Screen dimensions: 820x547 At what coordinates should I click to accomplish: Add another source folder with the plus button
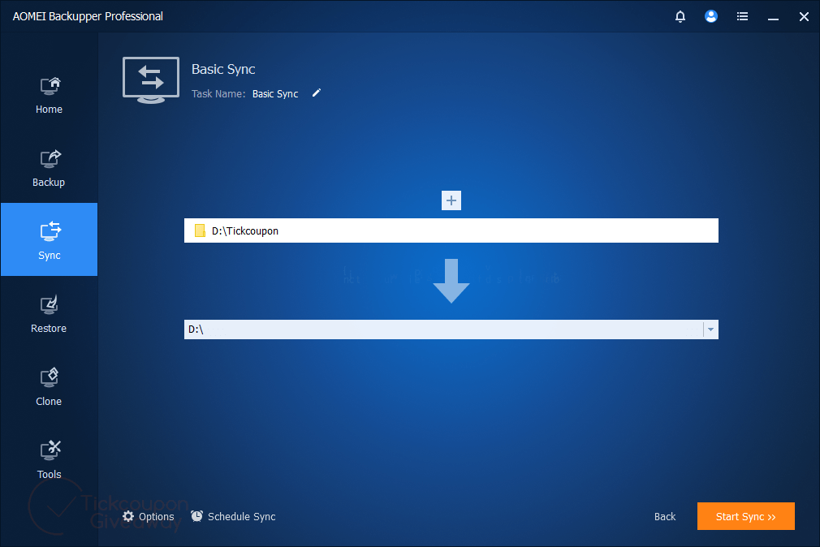click(451, 200)
